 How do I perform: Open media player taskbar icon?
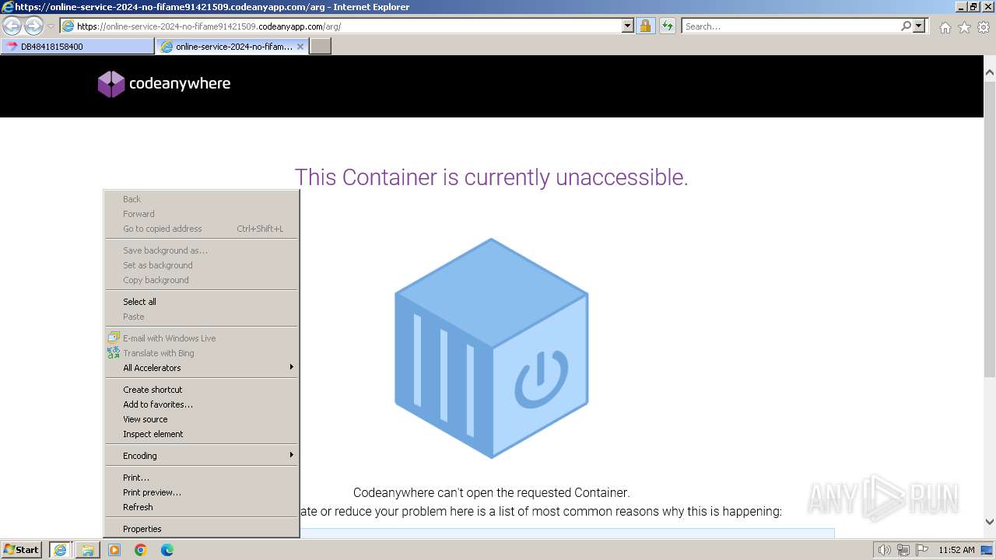[114, 550]
